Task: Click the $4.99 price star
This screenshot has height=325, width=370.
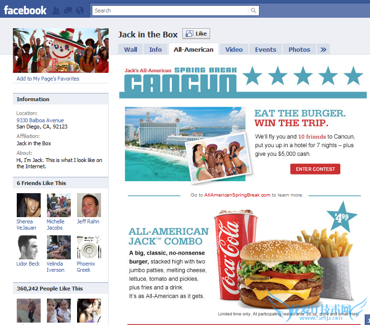Action: tap(342, 217)
